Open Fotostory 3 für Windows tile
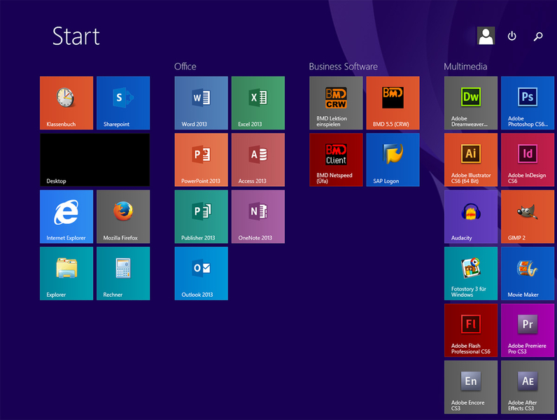557x420 pixels. 471,274
